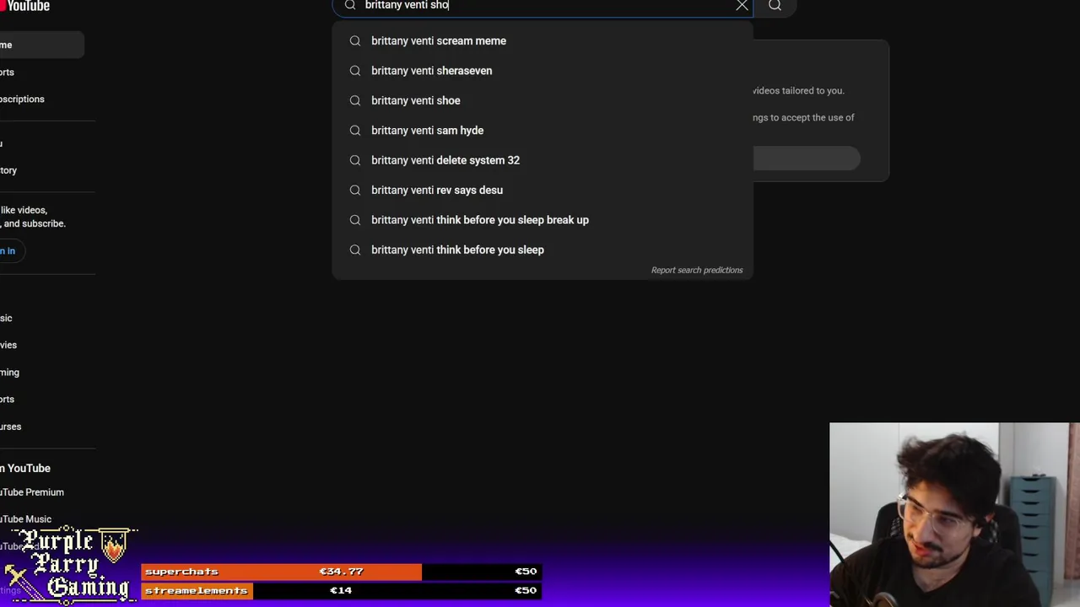Click the streamelements goal progress bar
Image resolution: width=1080 pixels, height=607 pixels.
tap(341, 590)
